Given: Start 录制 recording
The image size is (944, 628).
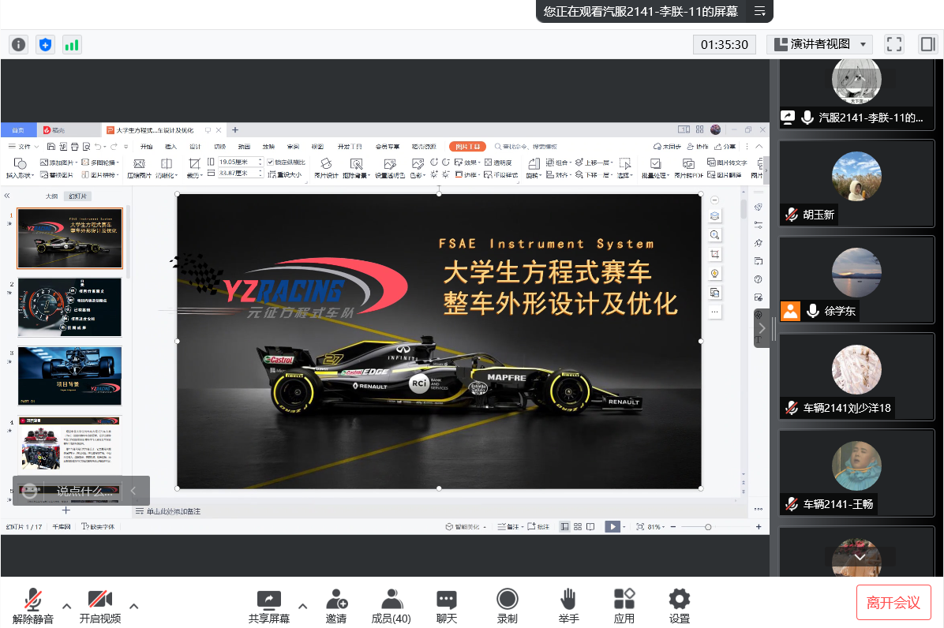Looking at the screenshot, I should click(x=508, y=606).
